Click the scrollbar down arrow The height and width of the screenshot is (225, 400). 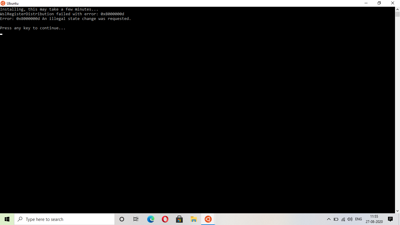[398, 211]
